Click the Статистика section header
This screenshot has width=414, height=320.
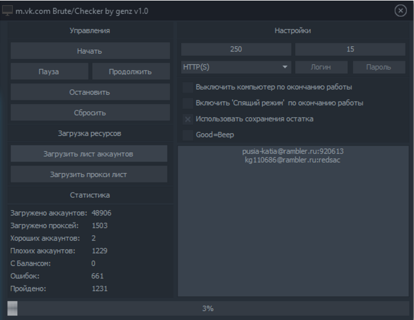(x=90, y=195)
